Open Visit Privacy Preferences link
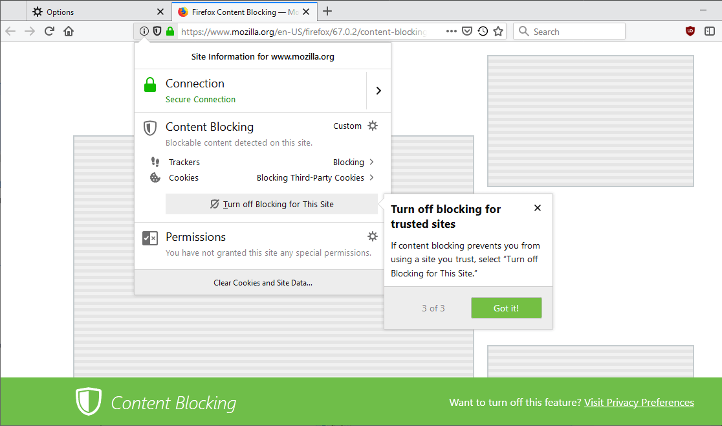The image size is (722, 426). coord(639,403)
